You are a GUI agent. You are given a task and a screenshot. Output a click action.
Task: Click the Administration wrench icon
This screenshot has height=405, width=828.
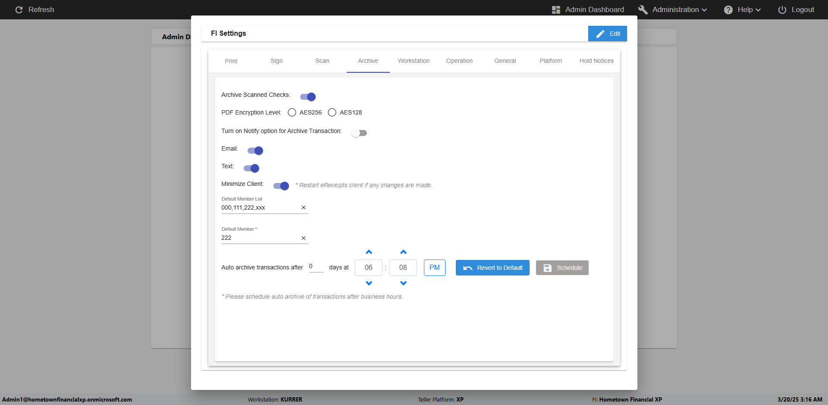click(x=643, y=9)
